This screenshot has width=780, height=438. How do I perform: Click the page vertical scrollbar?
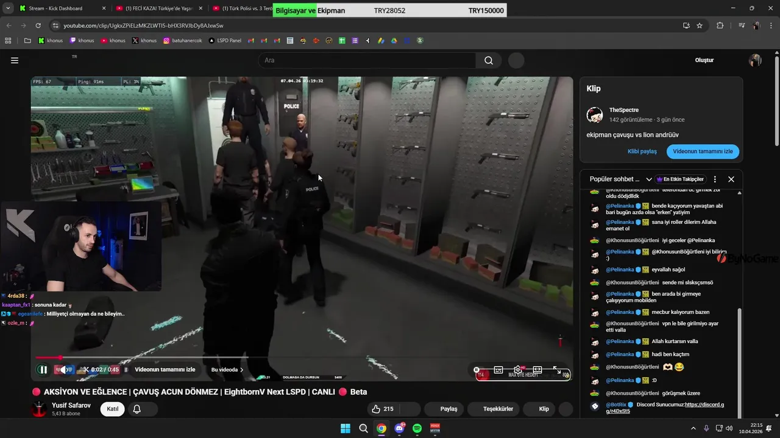coord(776,100)
